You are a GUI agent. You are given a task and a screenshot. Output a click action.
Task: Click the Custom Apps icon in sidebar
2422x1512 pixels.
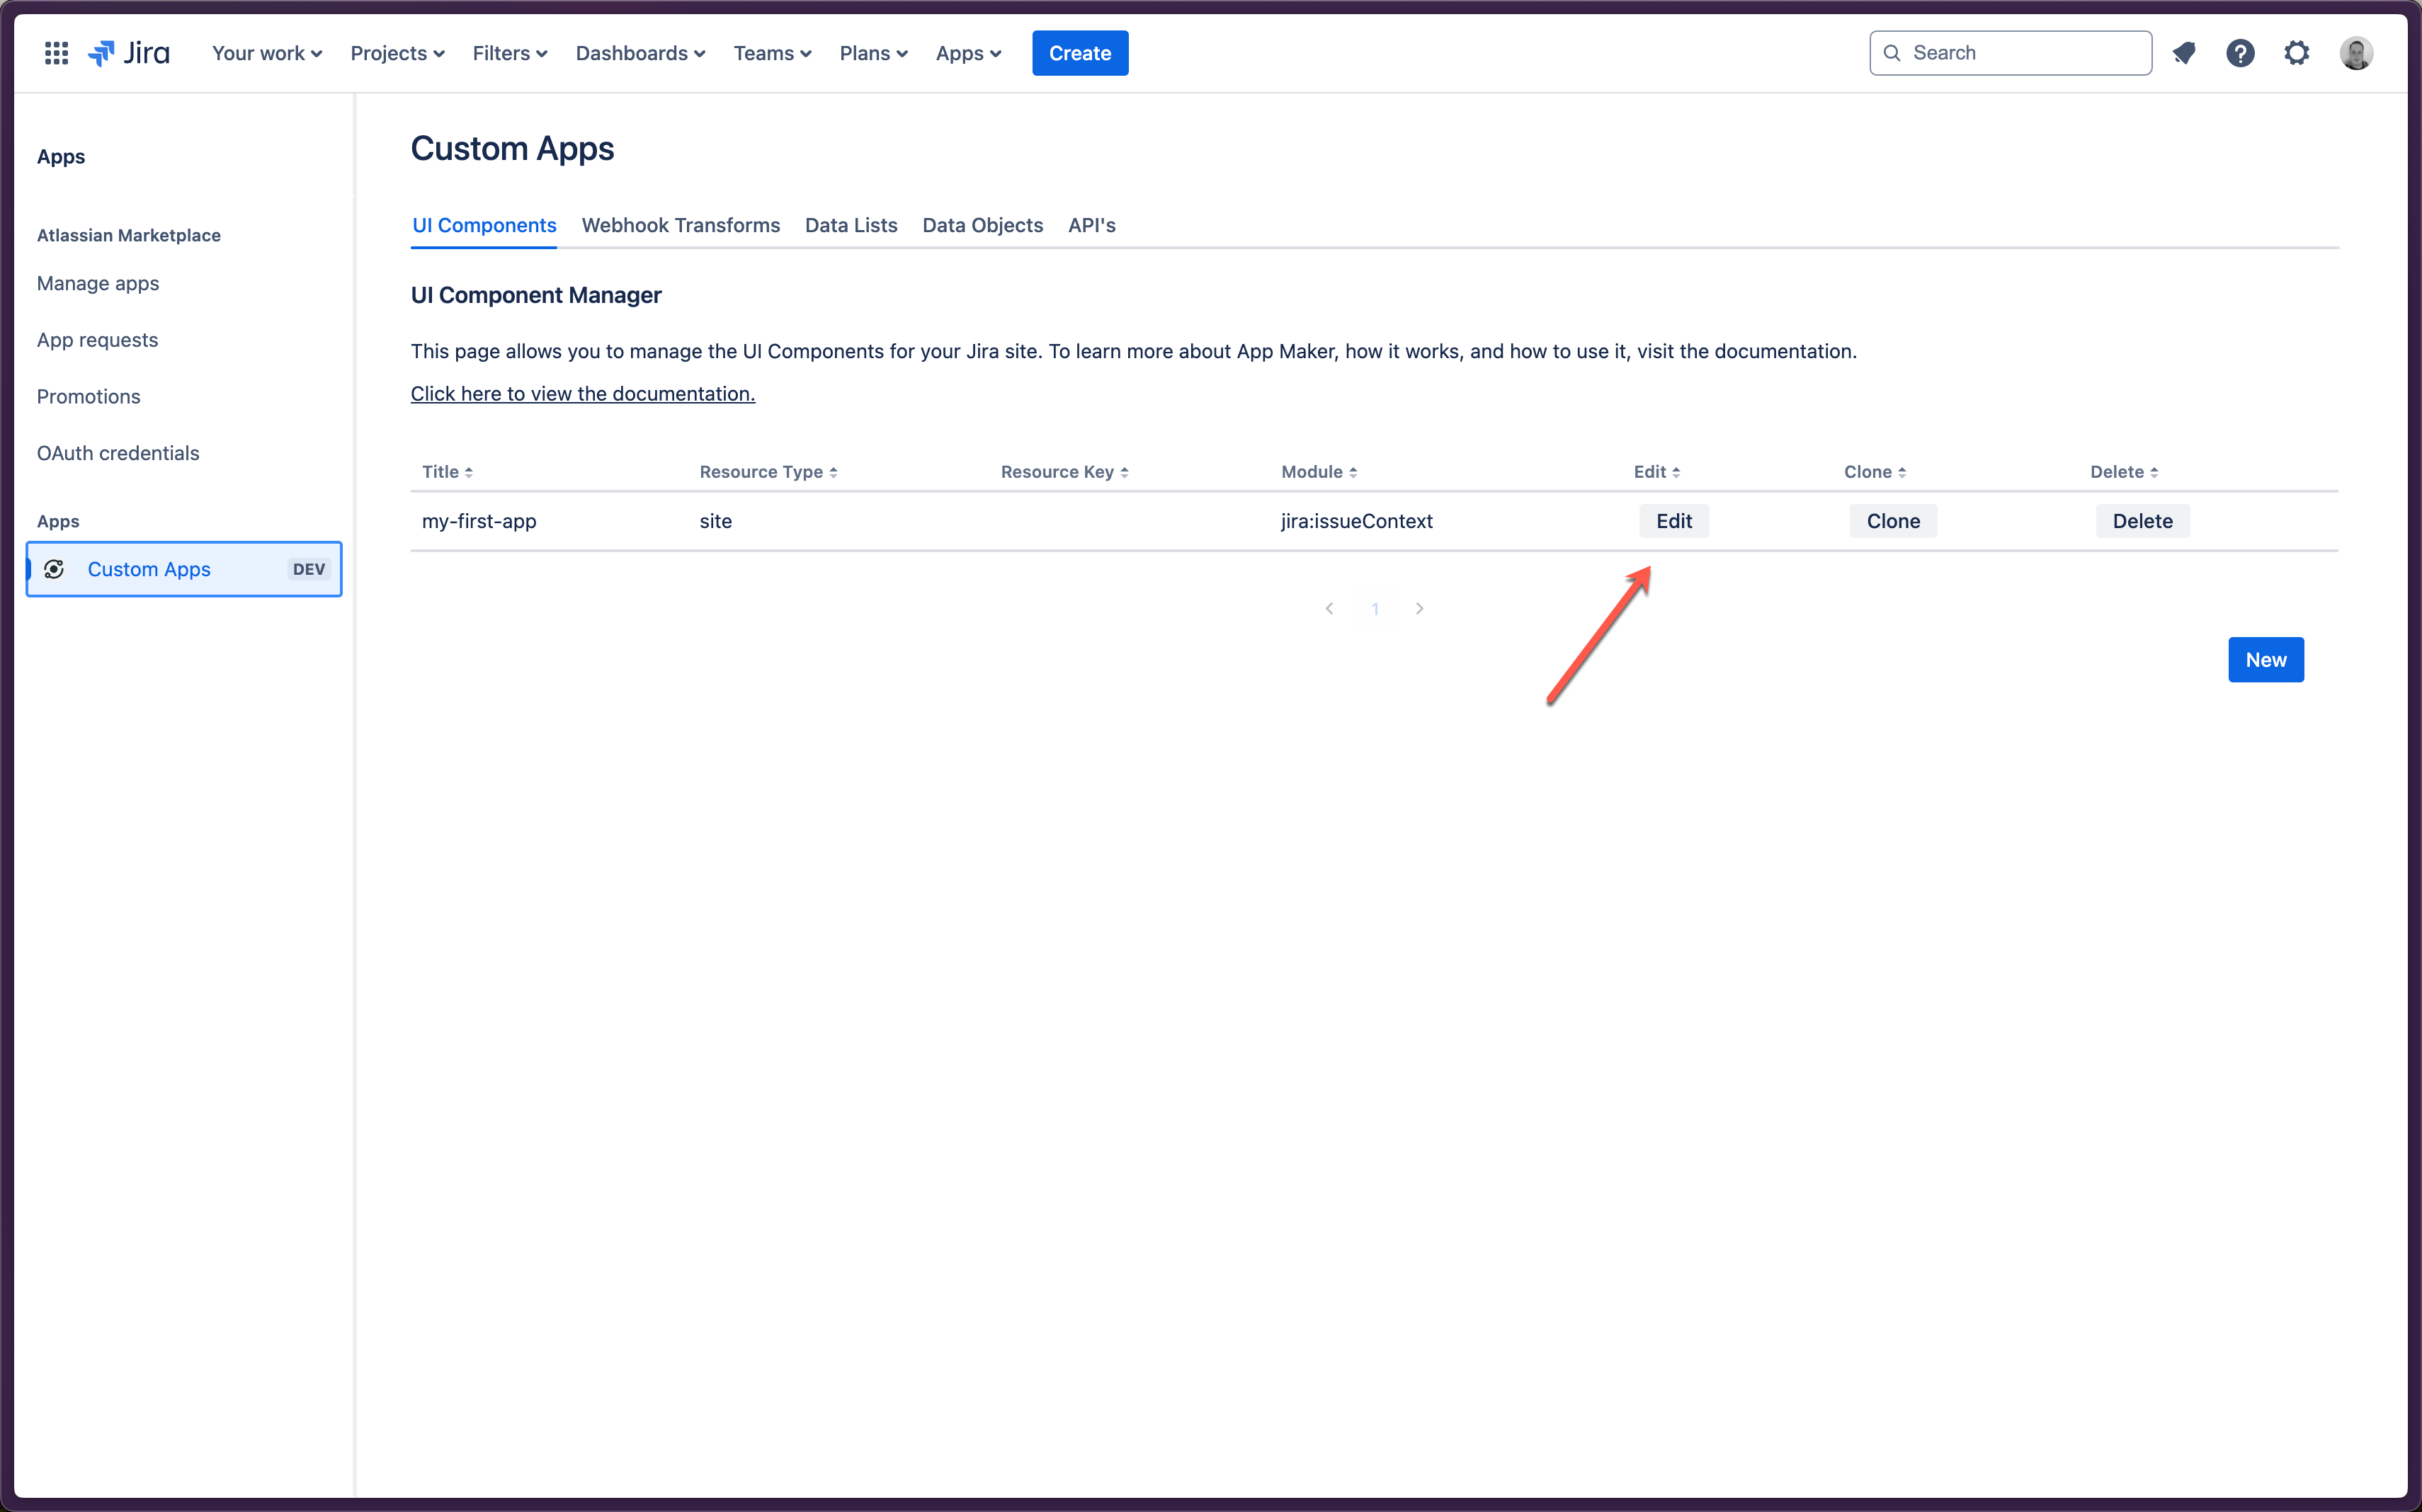coord(56,568)
